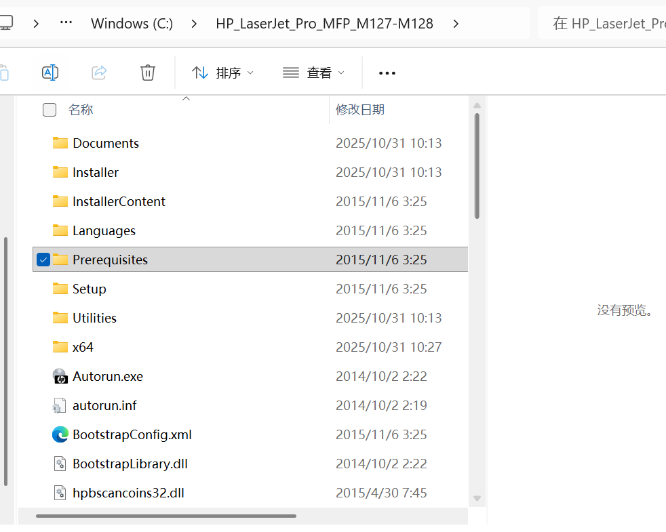Click the file list scroll up arrow
Screen dimensions: 666x532
[477, 105]
